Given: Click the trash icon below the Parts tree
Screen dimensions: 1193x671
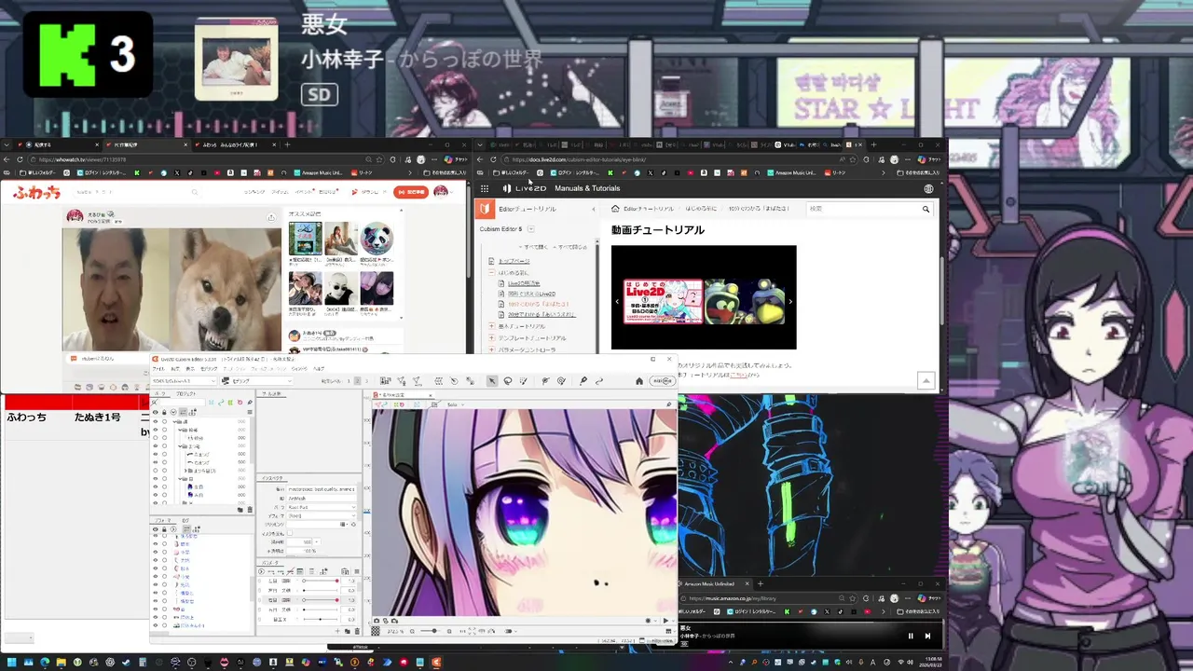Looking at the screenshot, I should click(250, 510).
